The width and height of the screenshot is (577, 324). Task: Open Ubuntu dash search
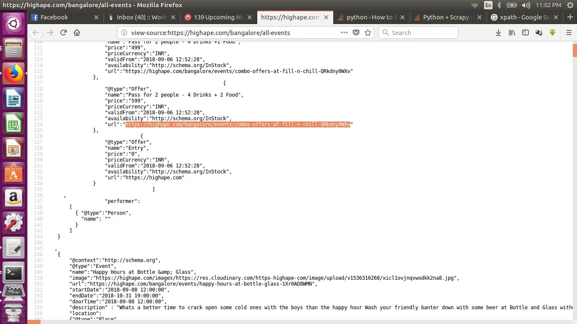[x=14, y=24]
